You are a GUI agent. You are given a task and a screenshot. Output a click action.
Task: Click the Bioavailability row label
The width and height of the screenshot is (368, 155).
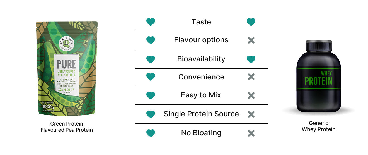coord(201,59)
